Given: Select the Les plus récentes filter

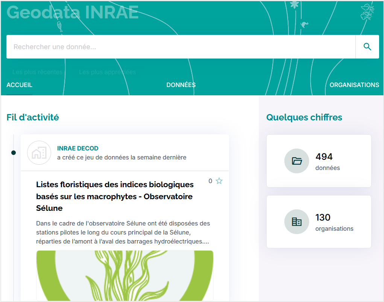Looking at the screenshot, I should point(38,72).
